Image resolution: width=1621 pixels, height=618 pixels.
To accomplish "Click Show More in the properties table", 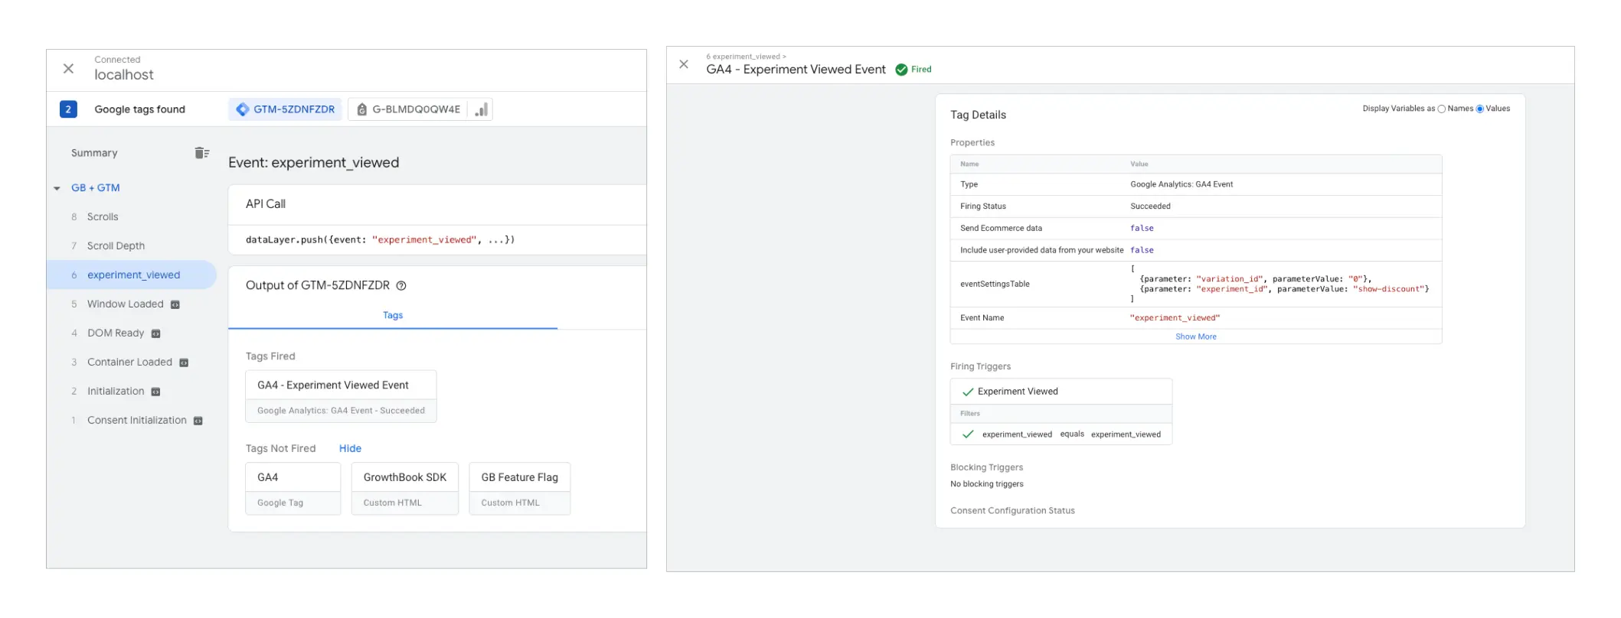I will (x=1196, y=337).
